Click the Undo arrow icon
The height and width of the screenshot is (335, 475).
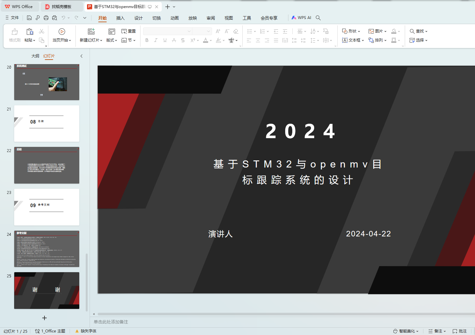pyautogui.click(x=63, y=18)
